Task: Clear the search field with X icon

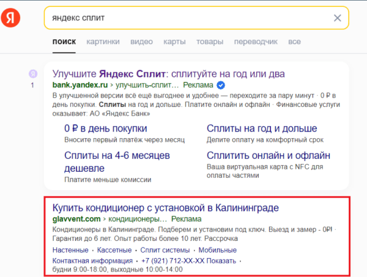Action: coord(337,18)
